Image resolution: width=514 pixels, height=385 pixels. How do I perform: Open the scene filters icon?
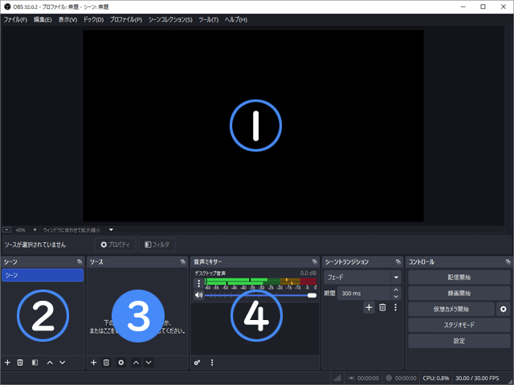[x=35, y=363]
